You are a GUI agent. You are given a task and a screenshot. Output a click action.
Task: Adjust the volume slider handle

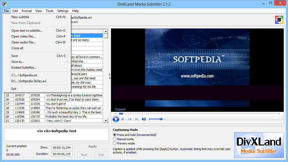click(x=161, y=119)
